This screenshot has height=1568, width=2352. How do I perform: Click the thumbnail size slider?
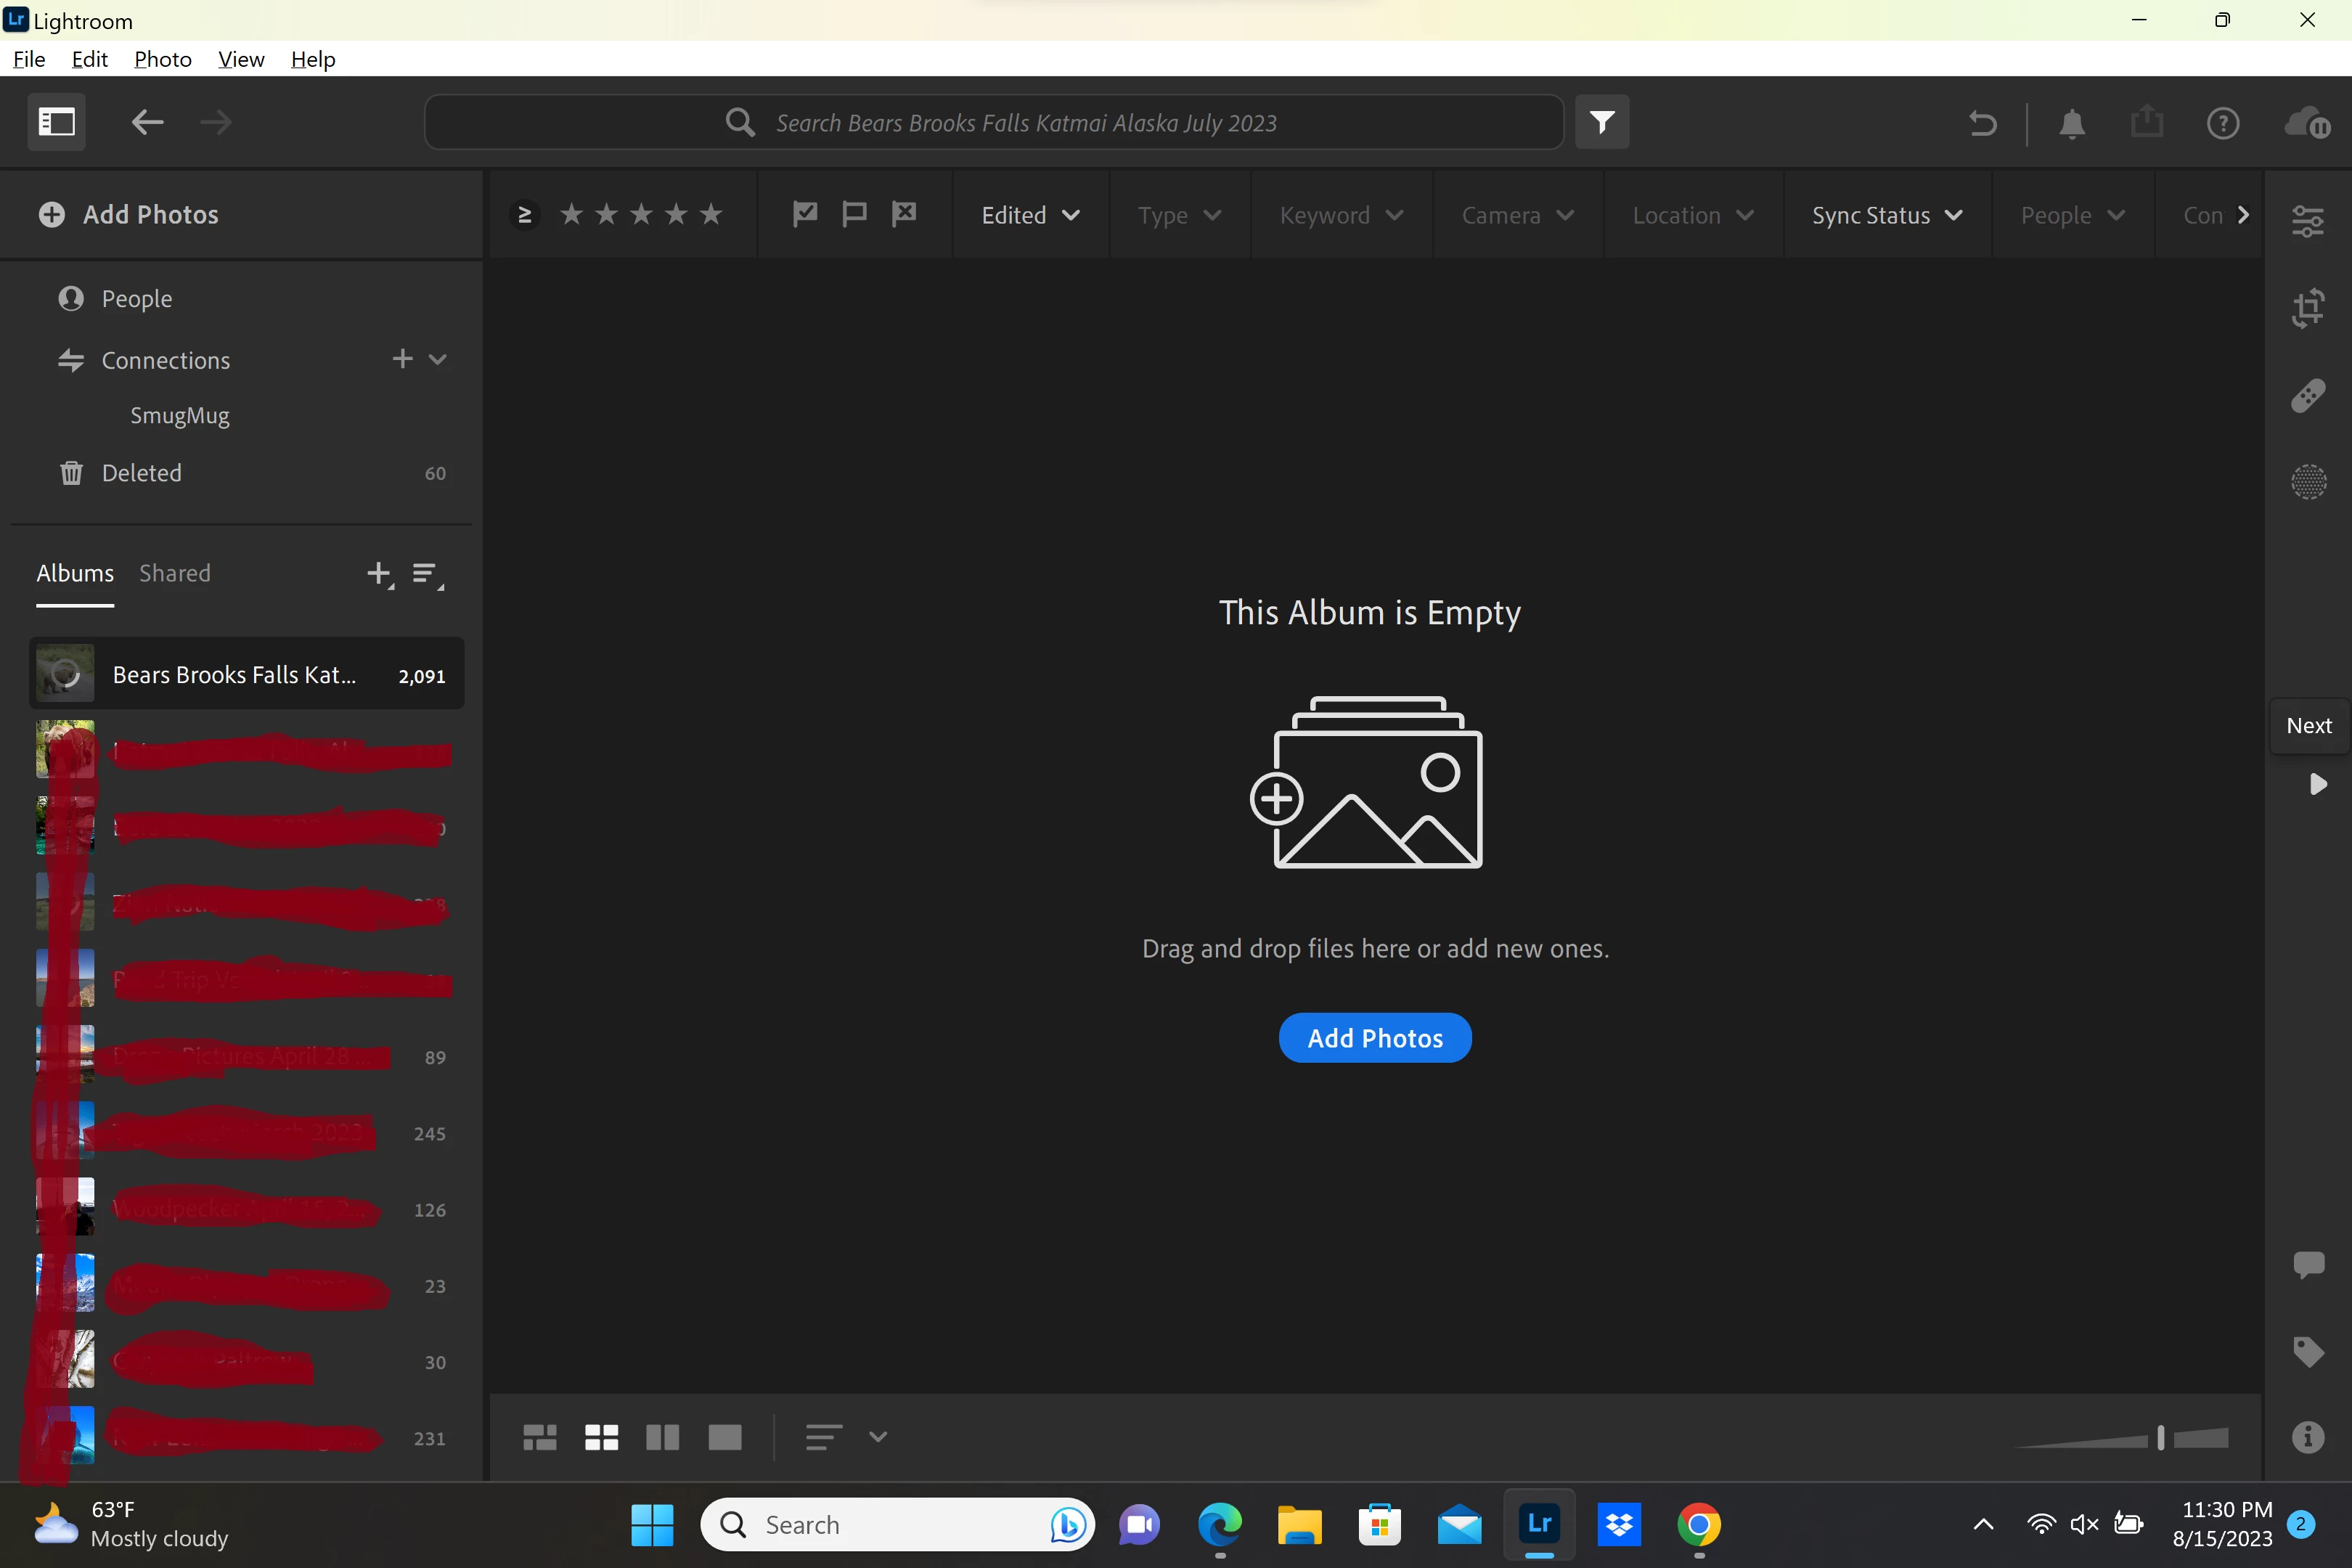pyautogui.click(x=2160, y=1438)
